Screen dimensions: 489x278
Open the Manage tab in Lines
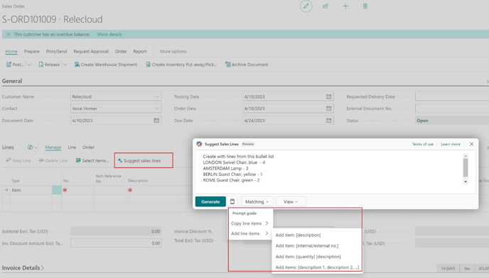[x=53, y=148]
